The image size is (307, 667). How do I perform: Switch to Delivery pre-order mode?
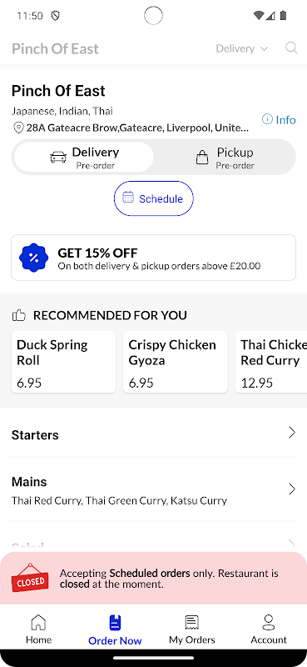pos(84,157)
